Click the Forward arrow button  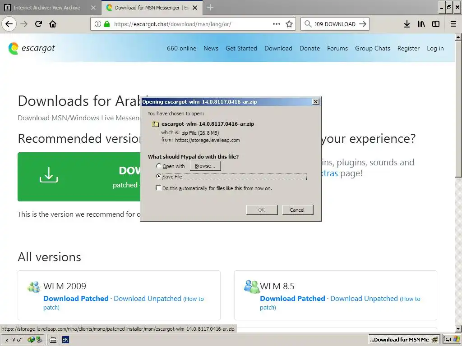(24, 24)
